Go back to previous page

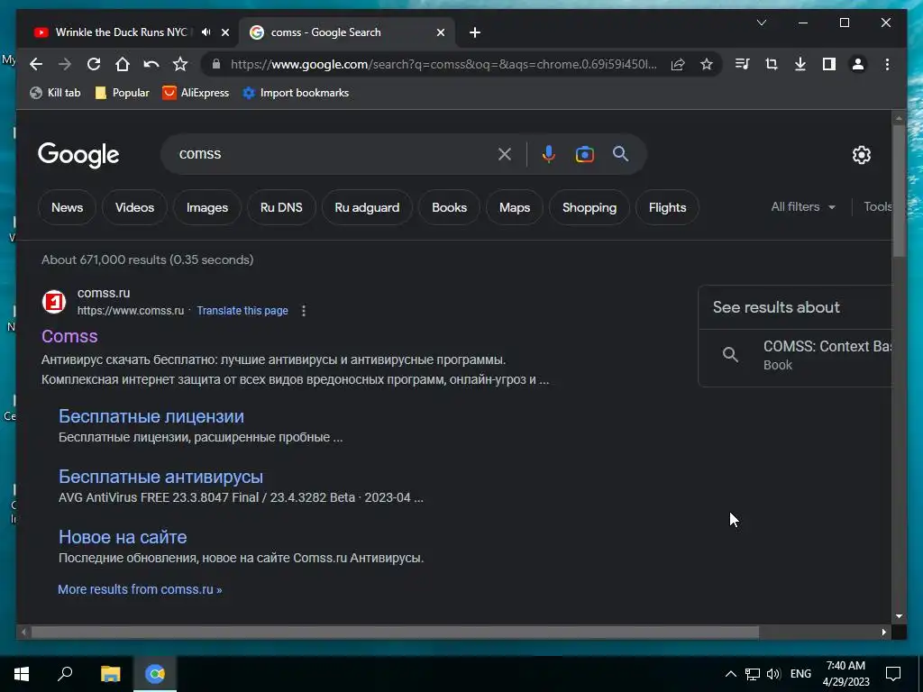36,64
